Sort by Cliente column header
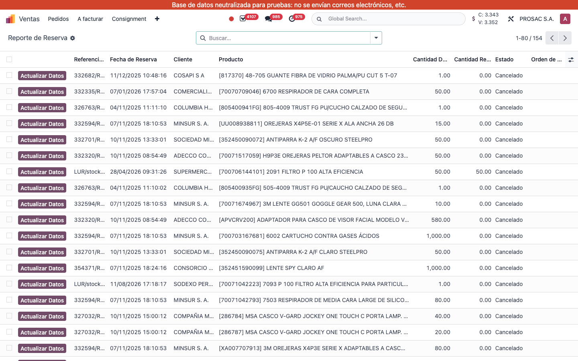The image size is (578, 361). pos(183,59)
